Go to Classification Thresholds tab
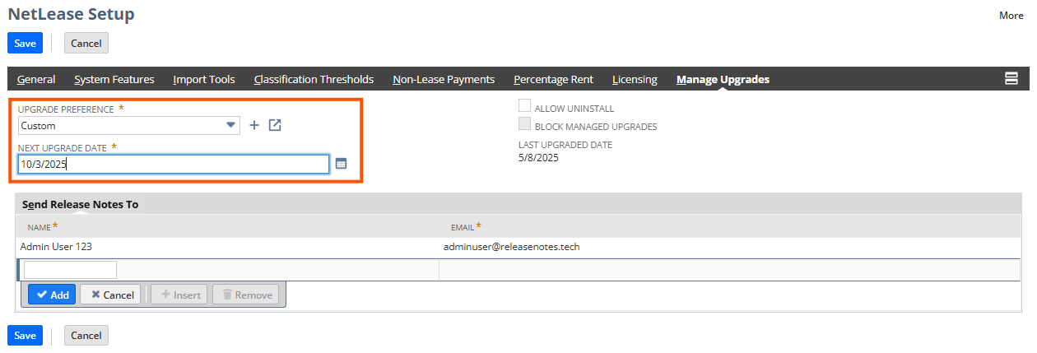The image size is (1037, 353). click(314, 79)
